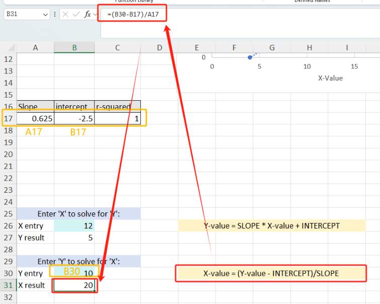Confirm the formula entry with the checkmark icon

(x=76, y=14)
